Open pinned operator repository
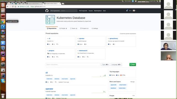 click(82, 38)
